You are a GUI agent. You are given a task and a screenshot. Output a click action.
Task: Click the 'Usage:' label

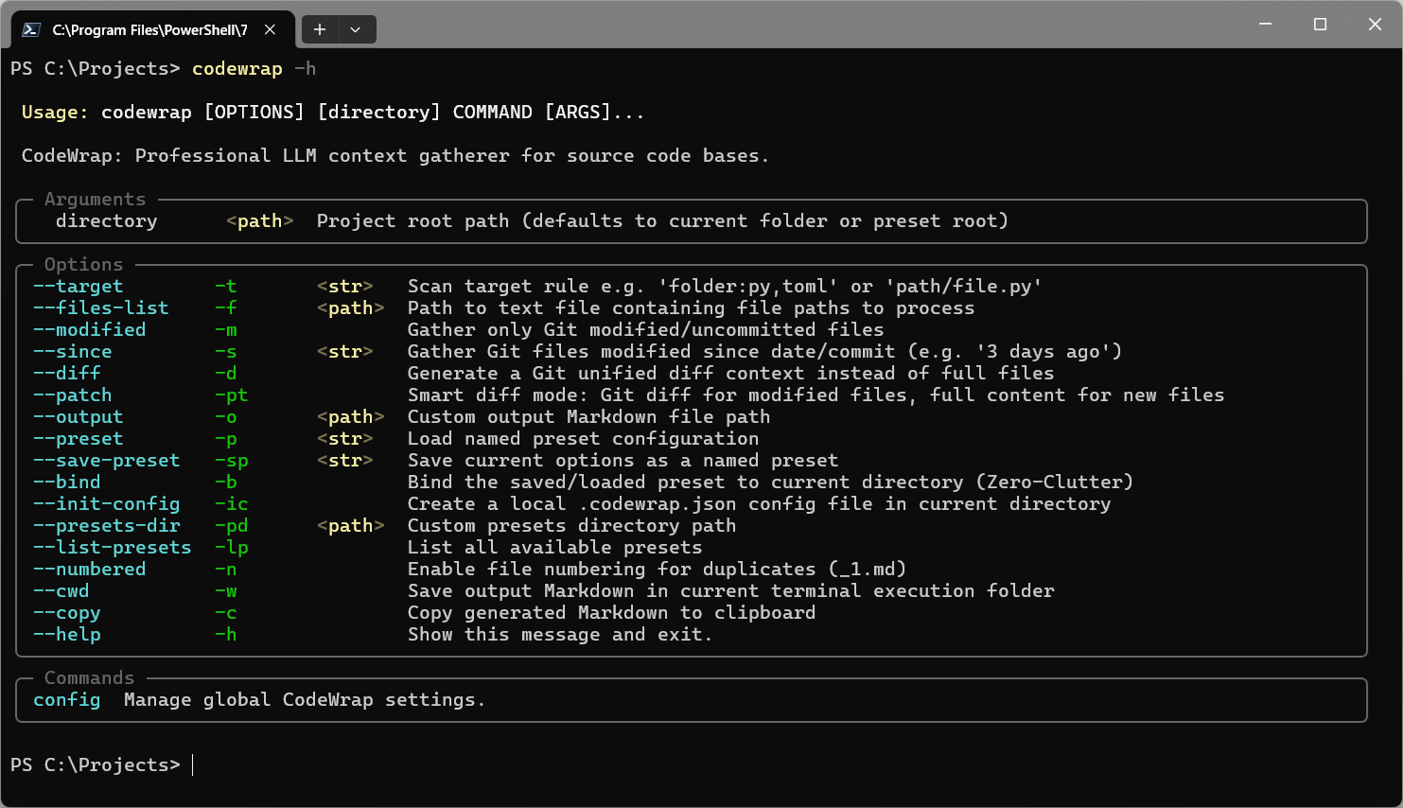pyautogui.click(x=55, y=113)
